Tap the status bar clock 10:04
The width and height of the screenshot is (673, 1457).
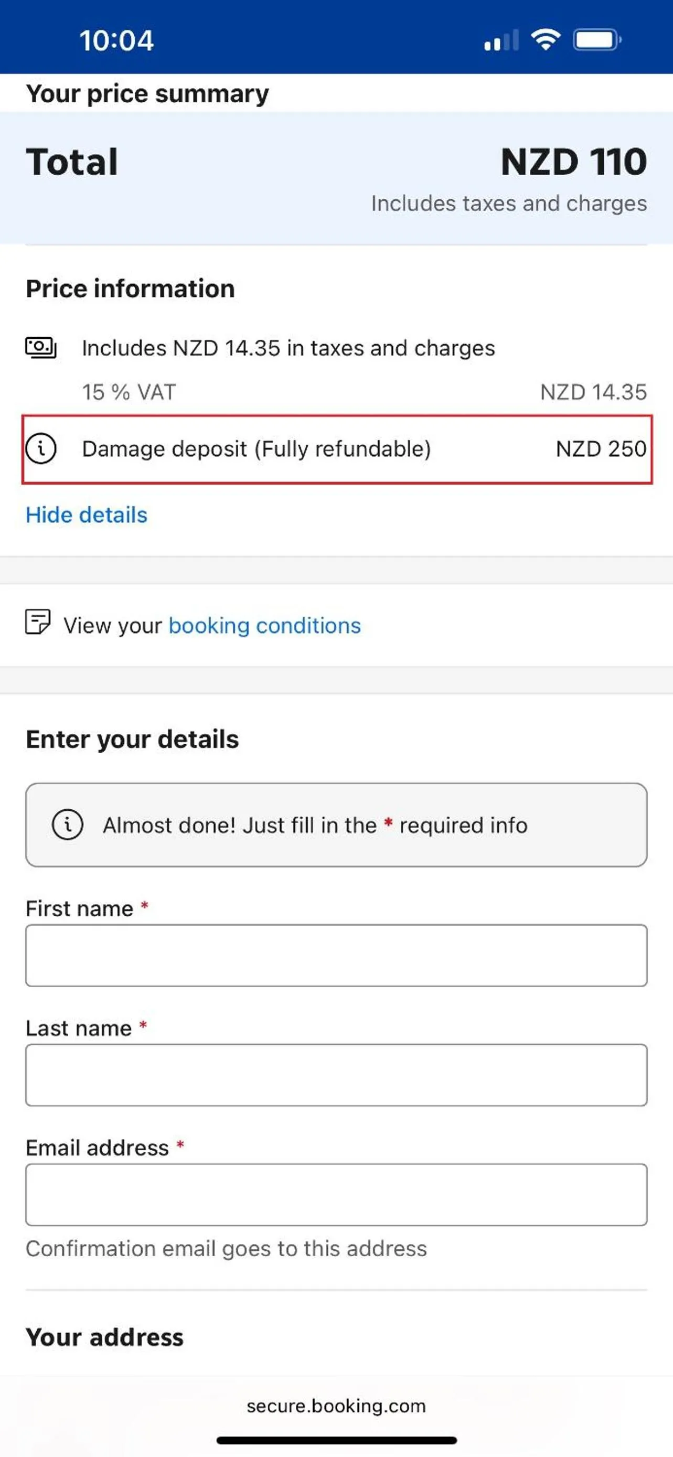[116, 41]
